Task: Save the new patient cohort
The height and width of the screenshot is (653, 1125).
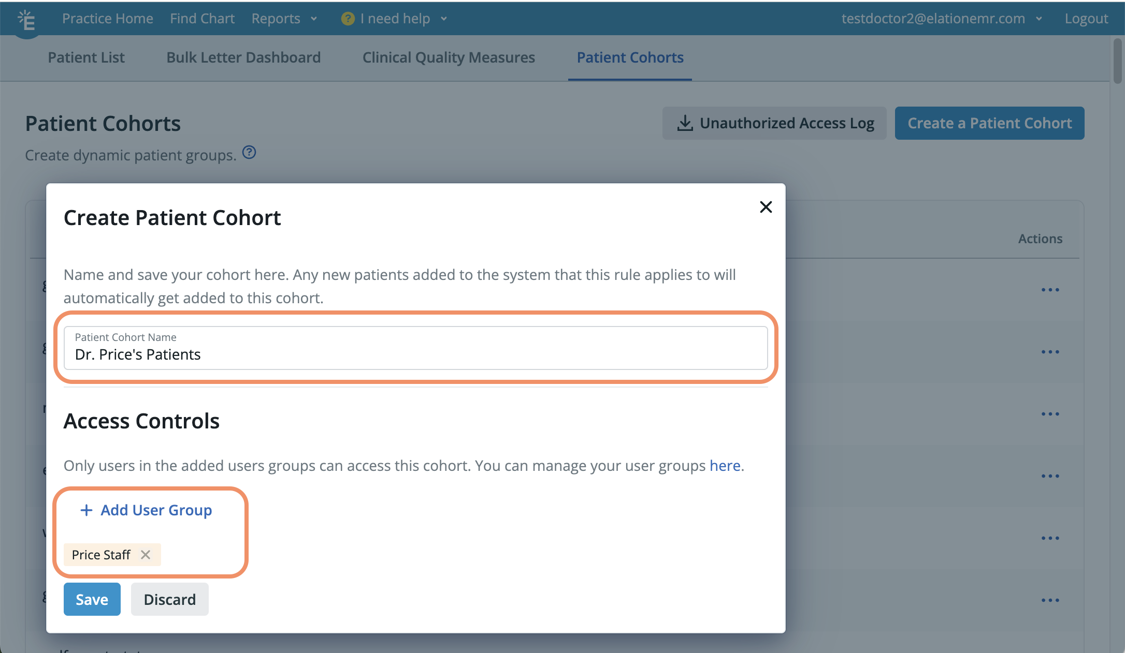Action: pos(92,599)
